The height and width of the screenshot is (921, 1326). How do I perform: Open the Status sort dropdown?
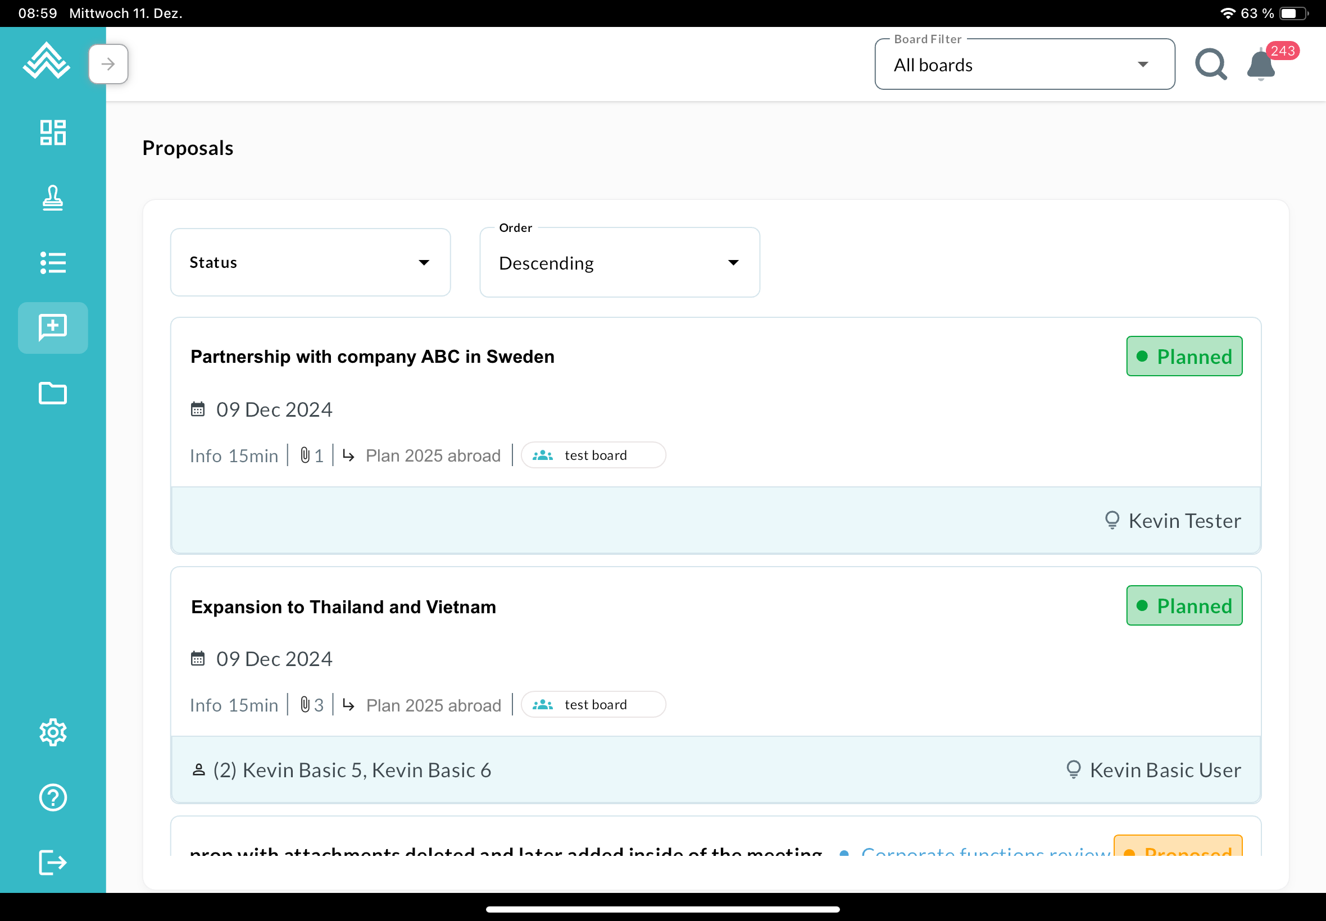pyautogui.click(x=310, y=263)
